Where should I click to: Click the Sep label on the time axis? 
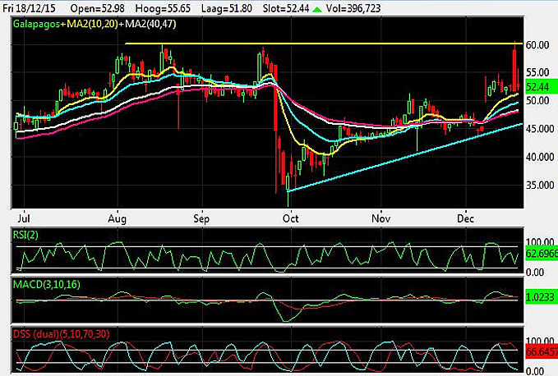(x=201, y=220)
